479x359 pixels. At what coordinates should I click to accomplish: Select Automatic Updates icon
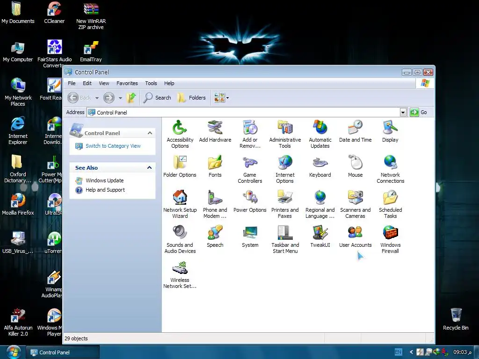(x=320, y=134)
